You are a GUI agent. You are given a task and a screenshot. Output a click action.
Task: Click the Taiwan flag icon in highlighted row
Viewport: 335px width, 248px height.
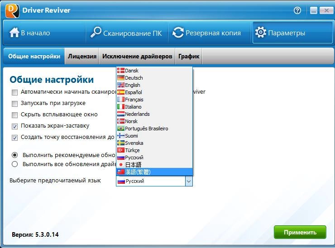click(x=121, y=172)
